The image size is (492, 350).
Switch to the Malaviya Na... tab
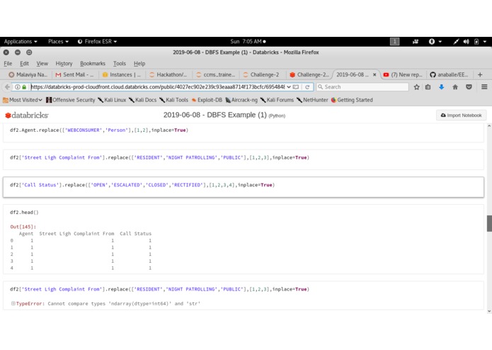click(28, 74)
